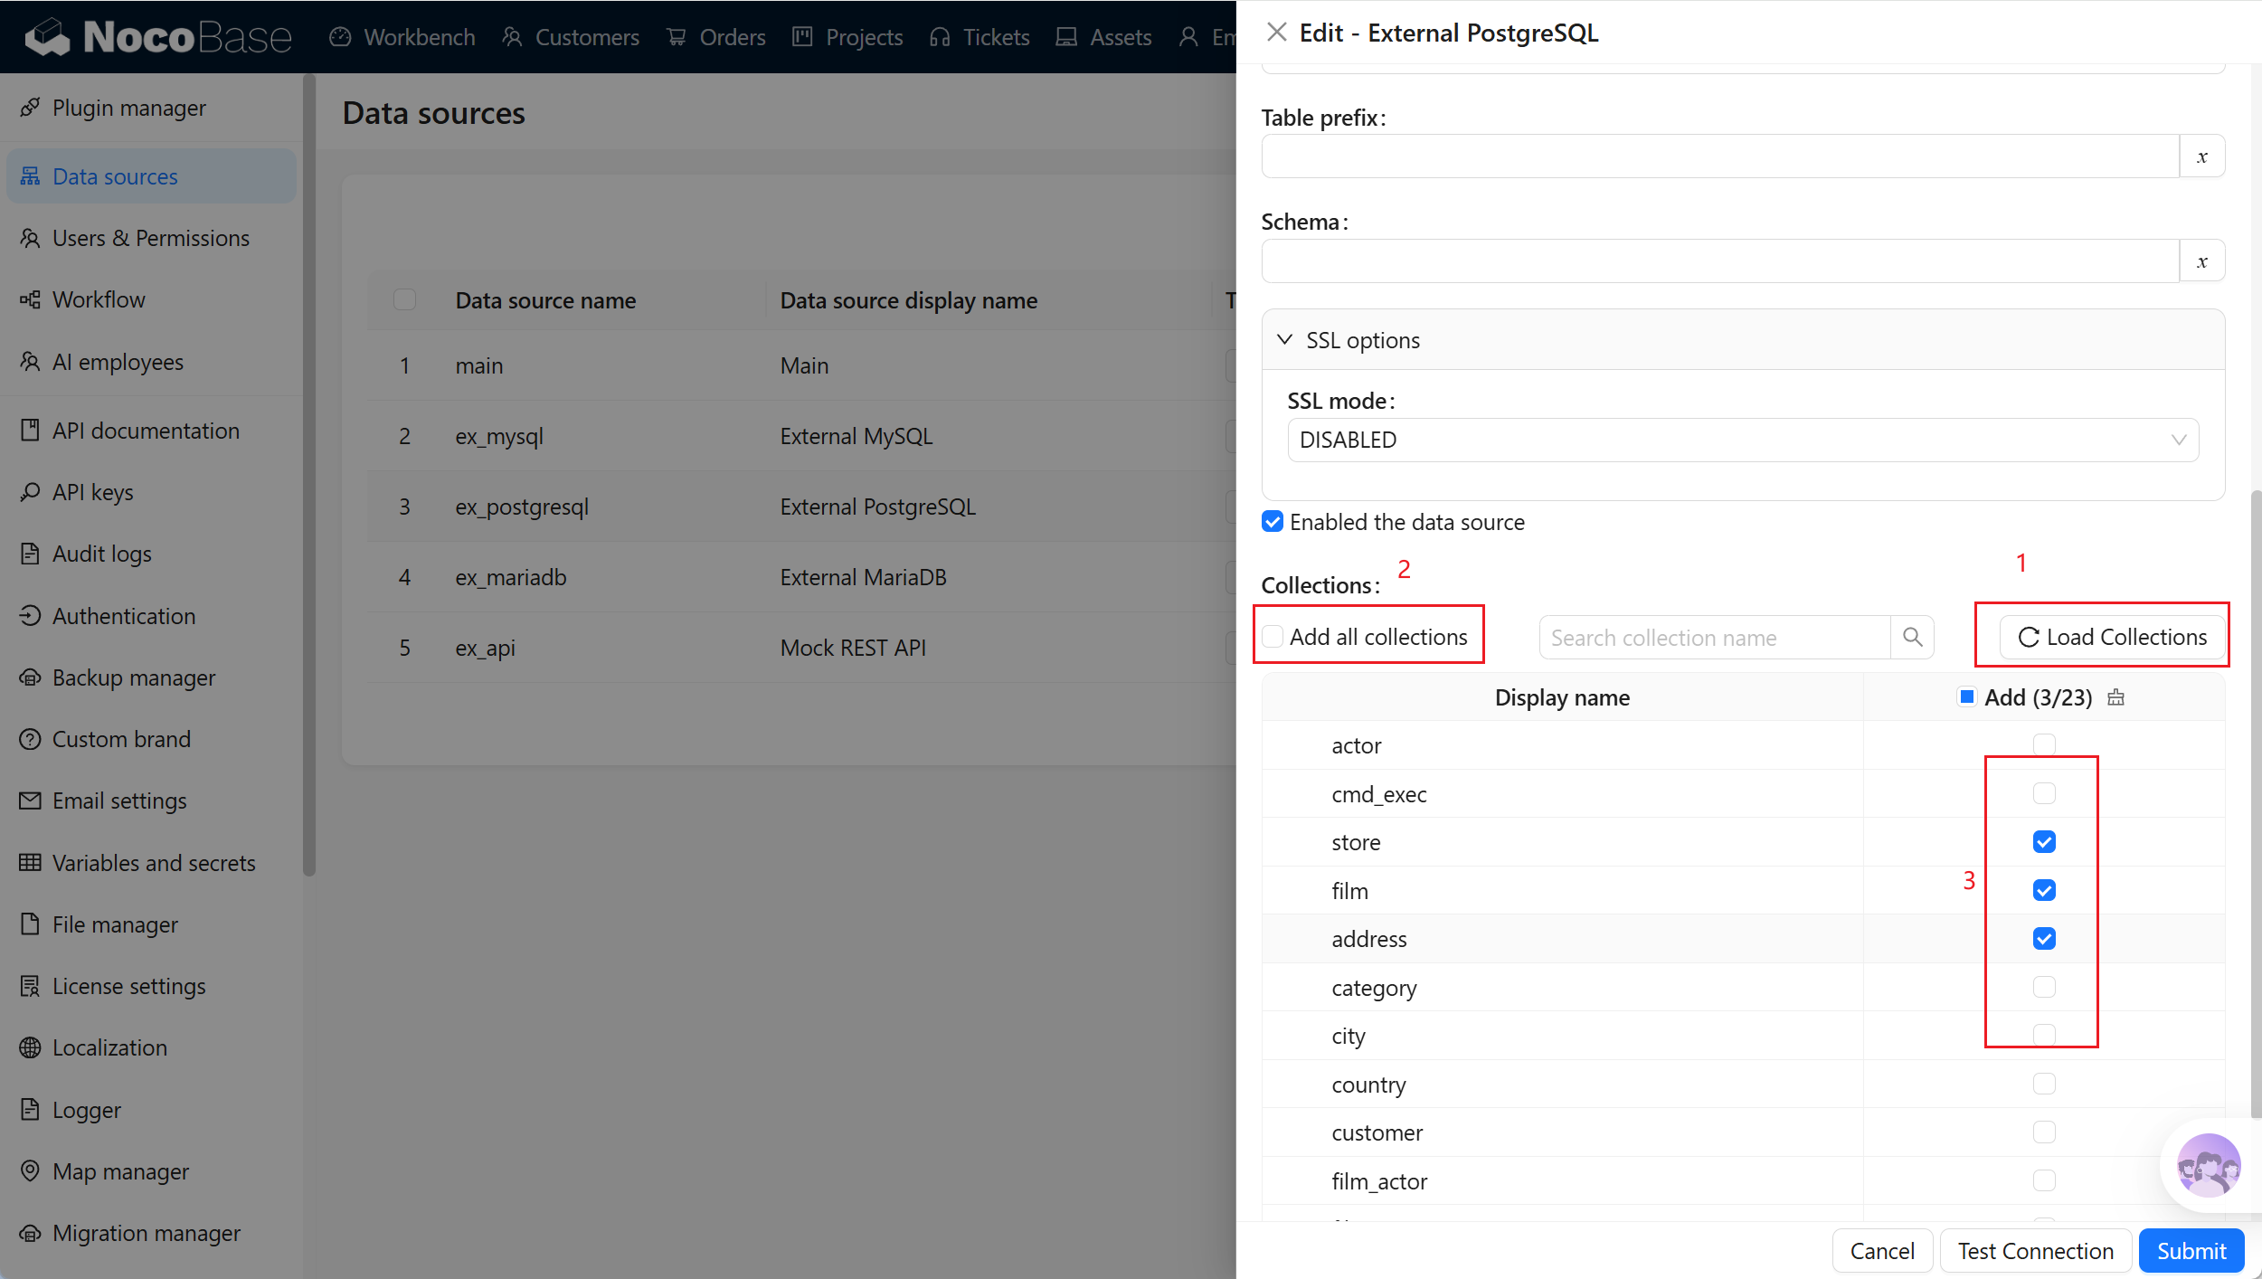Click the NocoBase logo
Image resolution: width=2262 pixels, height=1279 pixels.
pos(158,37)
